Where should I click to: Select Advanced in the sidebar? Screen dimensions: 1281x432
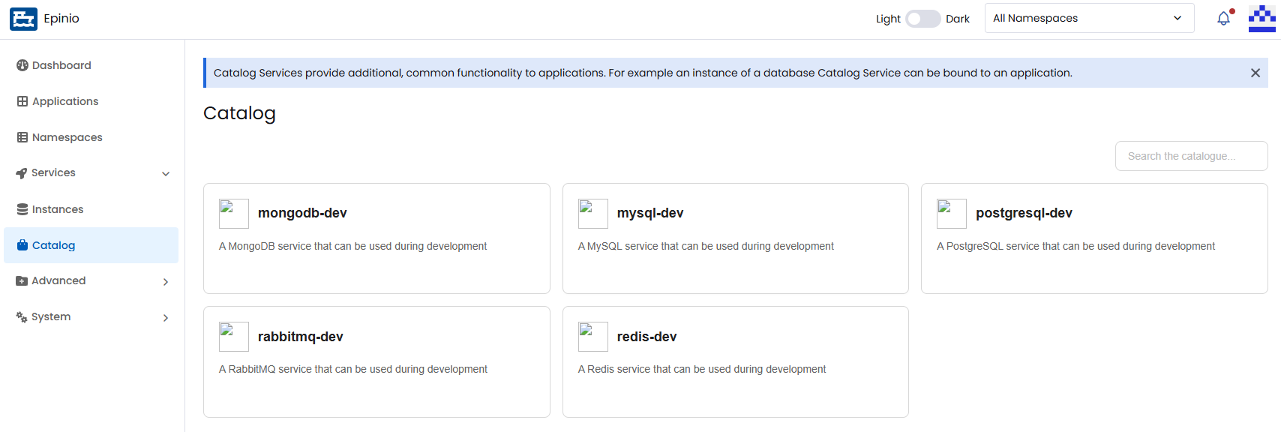tap(91, 281)
